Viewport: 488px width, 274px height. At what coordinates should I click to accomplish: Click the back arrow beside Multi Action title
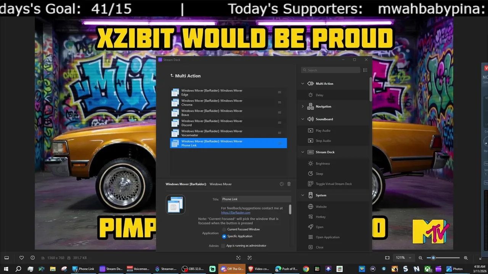(172, 76)
